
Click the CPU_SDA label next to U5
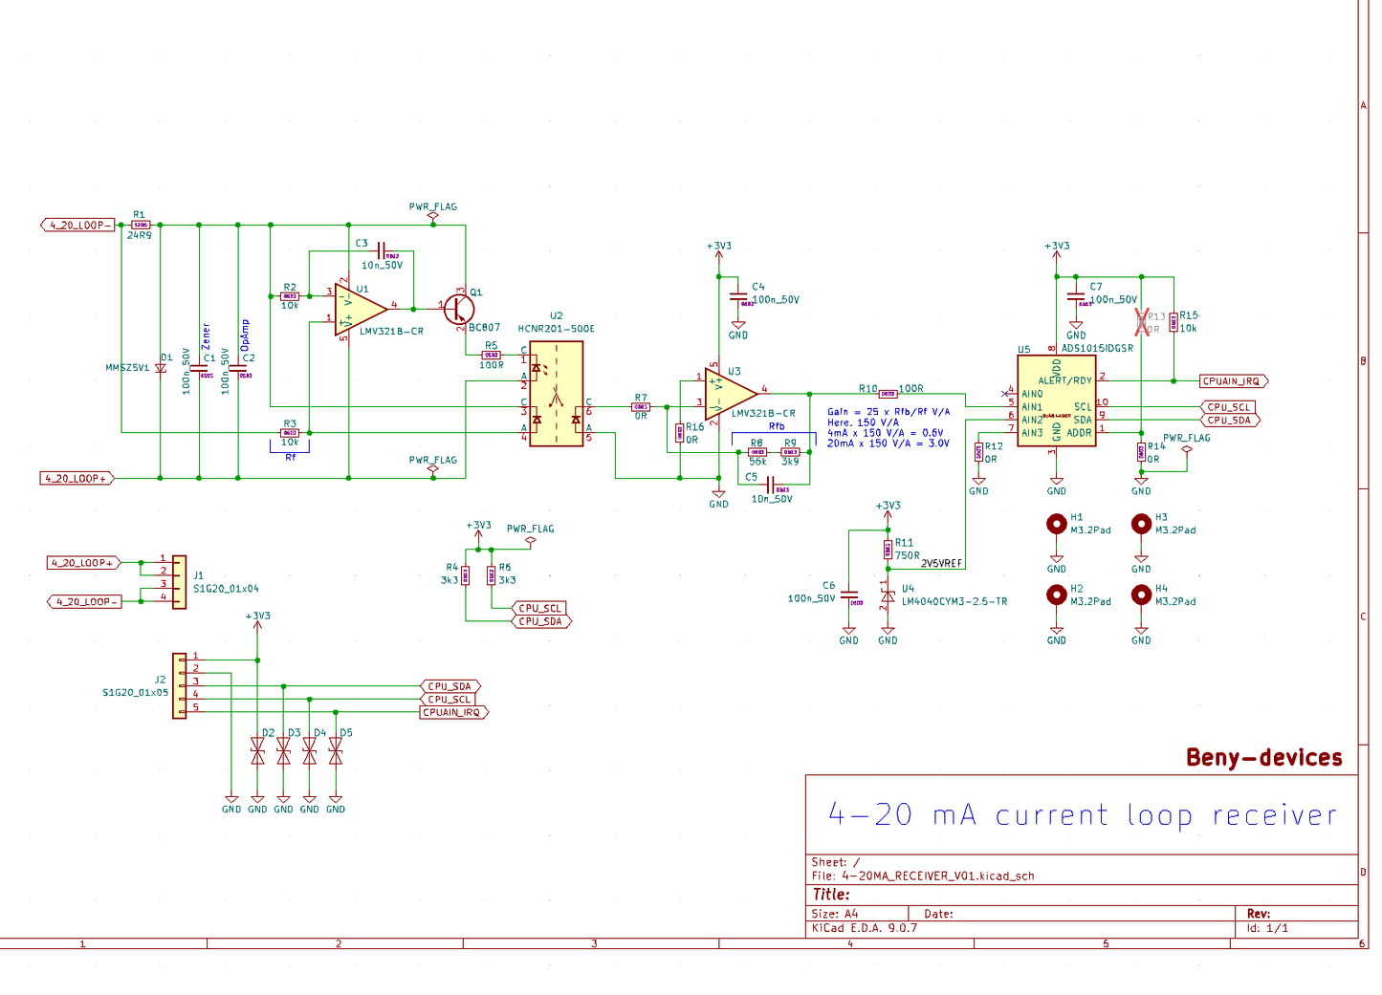(x=1230, y=420)
